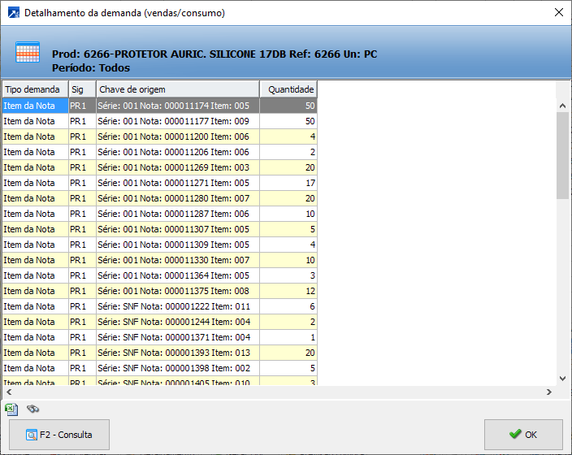Select row with Nota 000011280 Item 007
This screenshot has height=455, width=572.
pos(160,198)
